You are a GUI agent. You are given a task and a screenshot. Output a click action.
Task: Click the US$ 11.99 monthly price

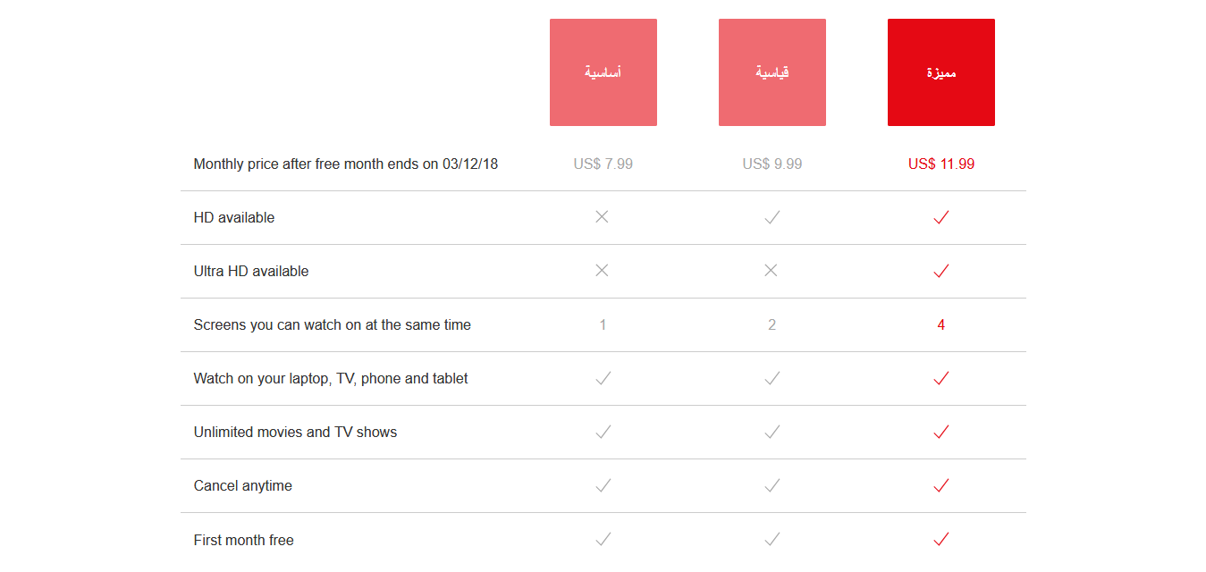coord(940,164)
